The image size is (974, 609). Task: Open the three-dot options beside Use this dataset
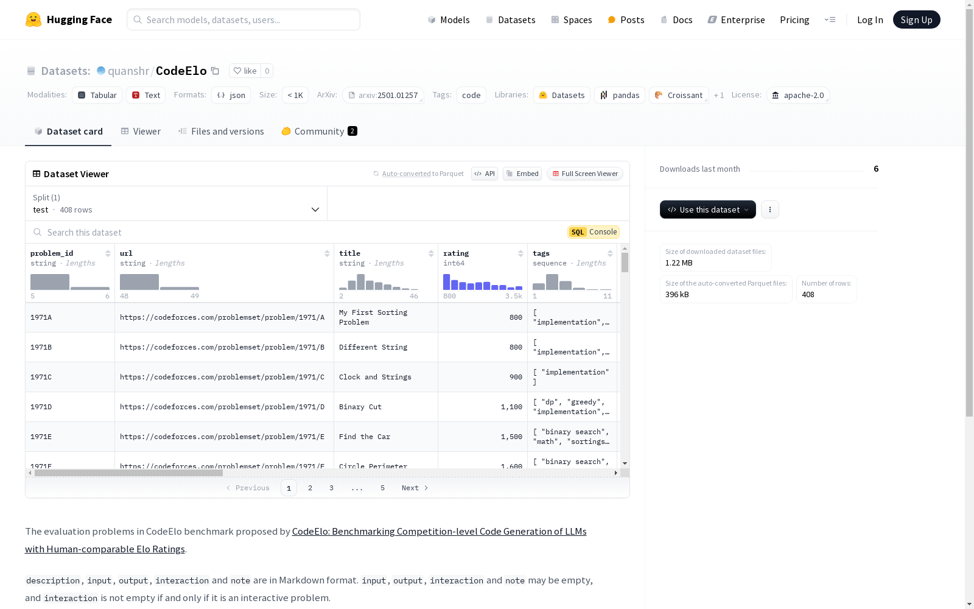pos(770,209)
